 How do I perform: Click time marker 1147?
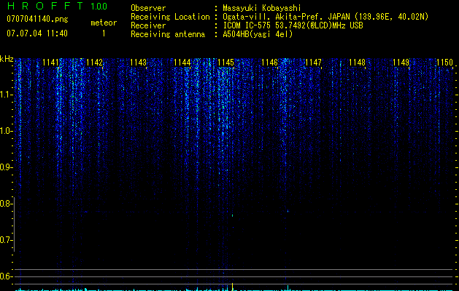point(314,63)
